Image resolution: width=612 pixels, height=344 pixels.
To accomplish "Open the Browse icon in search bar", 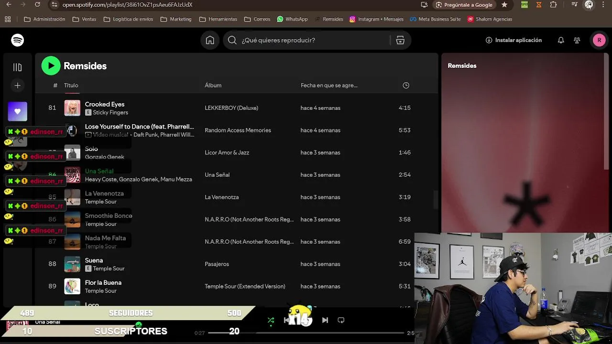I will pos(400,40).
